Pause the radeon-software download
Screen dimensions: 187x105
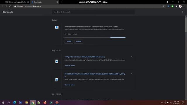pyautogui.click(x=69, y=41)
